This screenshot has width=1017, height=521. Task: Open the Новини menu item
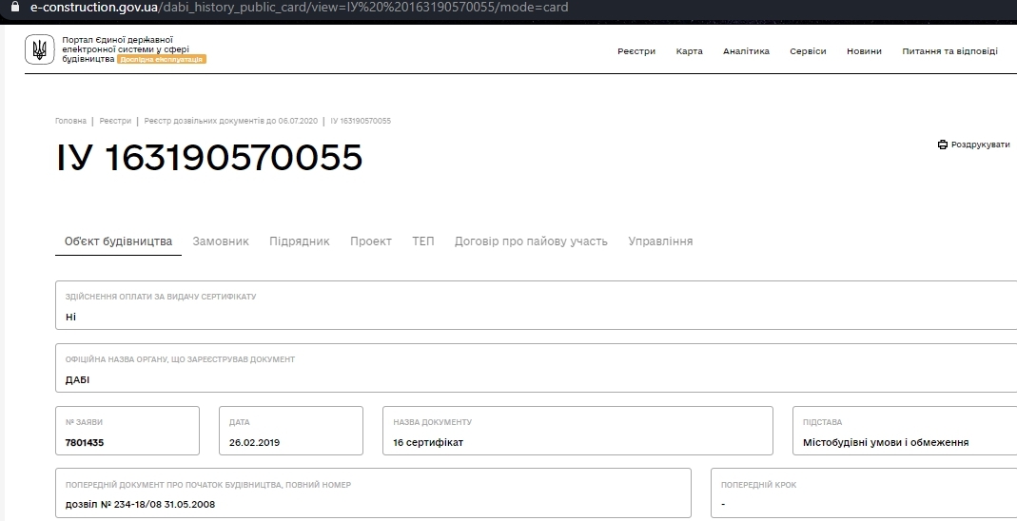(x=864, y=51)
